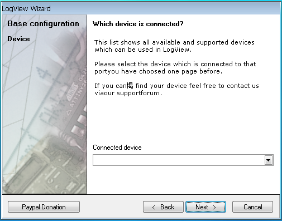Return to the previous page with Back
The image size is (282, 221).
coord(163,207)
